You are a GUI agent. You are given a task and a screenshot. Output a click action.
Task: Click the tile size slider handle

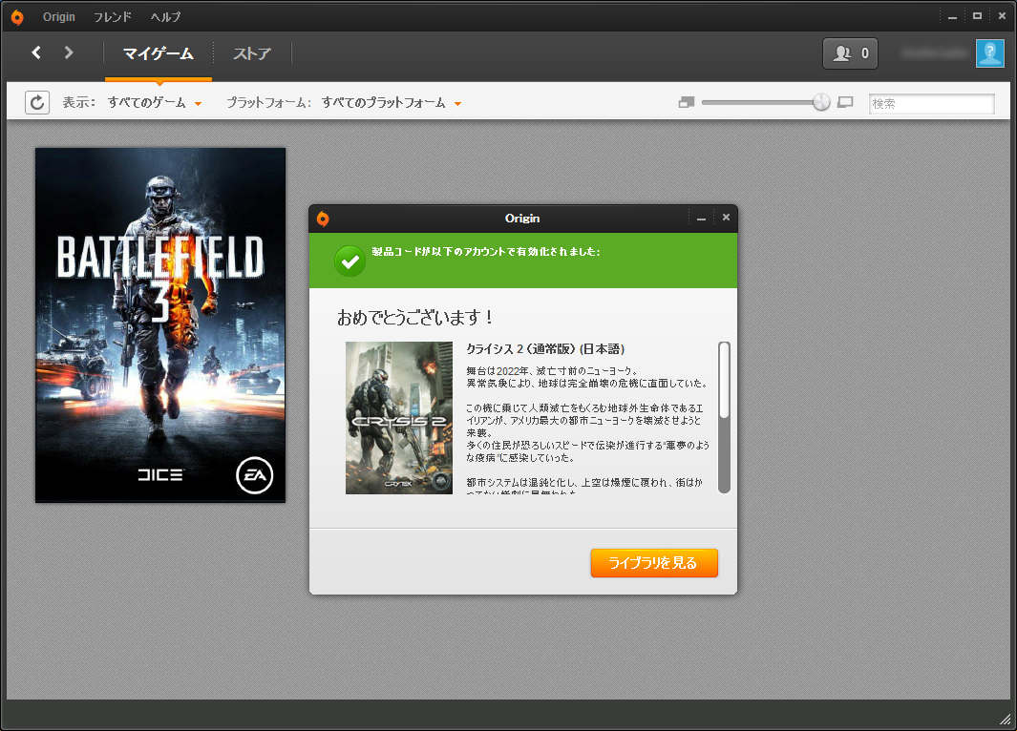point(821,102)
